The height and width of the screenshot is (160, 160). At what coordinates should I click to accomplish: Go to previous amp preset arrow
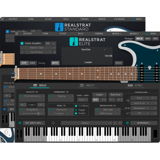[x=22, y=52]
